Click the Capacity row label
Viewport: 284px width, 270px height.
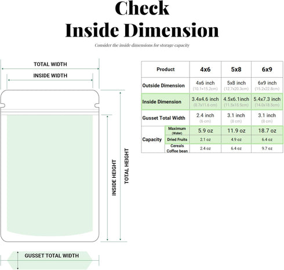click(x=152, y=140)
